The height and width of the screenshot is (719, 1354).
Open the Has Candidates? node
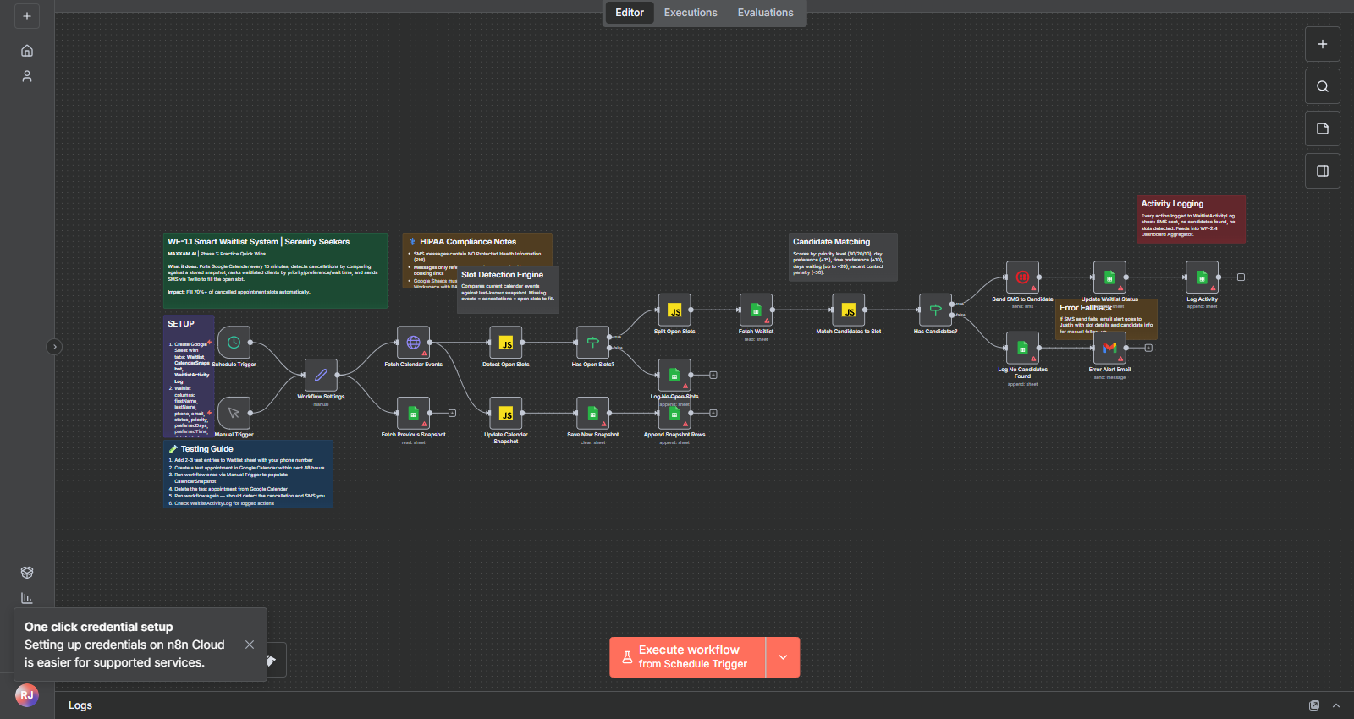tap(935, 310)
